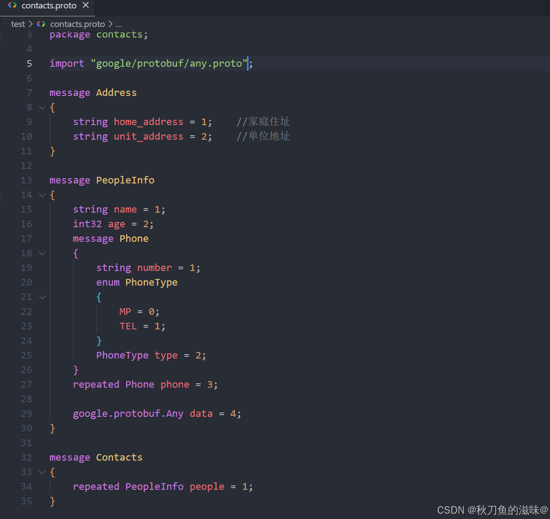This screenshot has height=519, width=550.
Task: Close the contacts.proto tab
Action: click(86, 5)
